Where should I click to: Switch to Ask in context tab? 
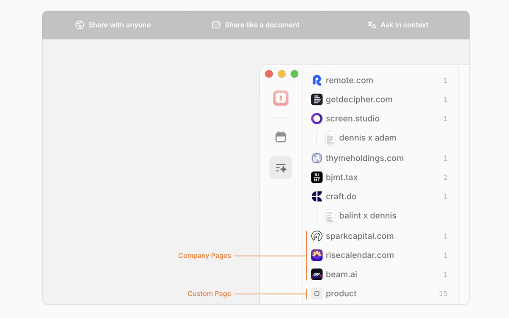pyautogui.click(x=398, y=25)
